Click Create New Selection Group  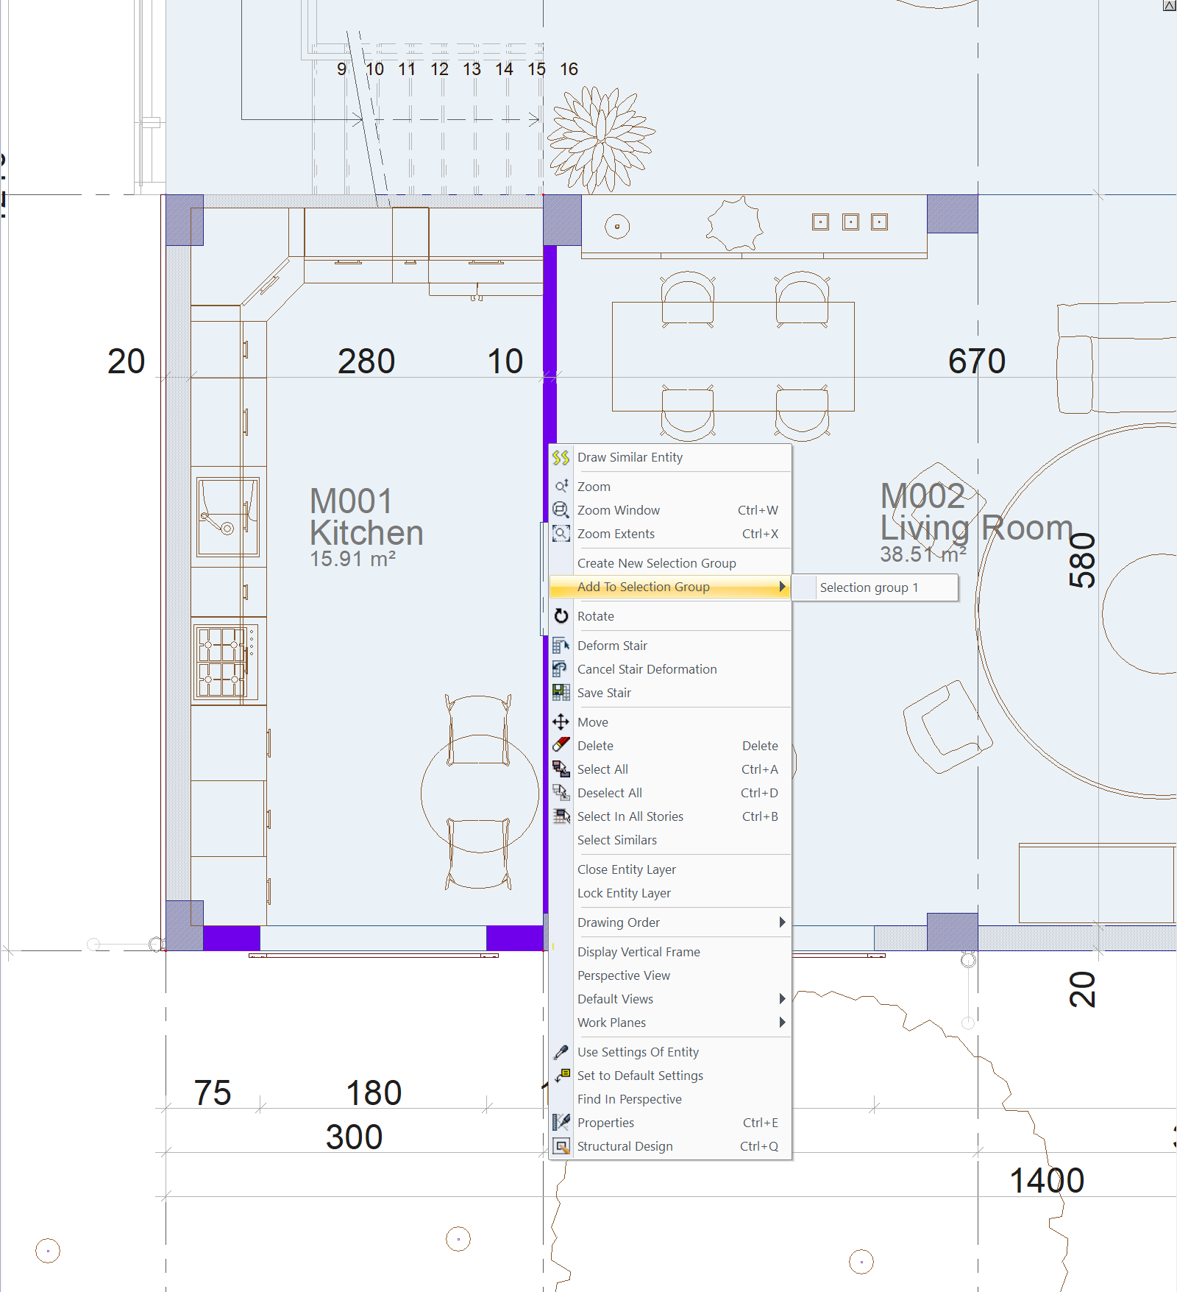(x=670, y=563)
